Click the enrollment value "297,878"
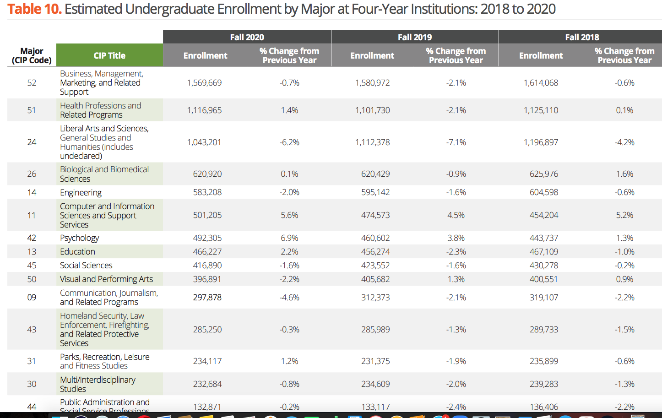Viewport: 662px width, 418px height. tap(207, 298)
